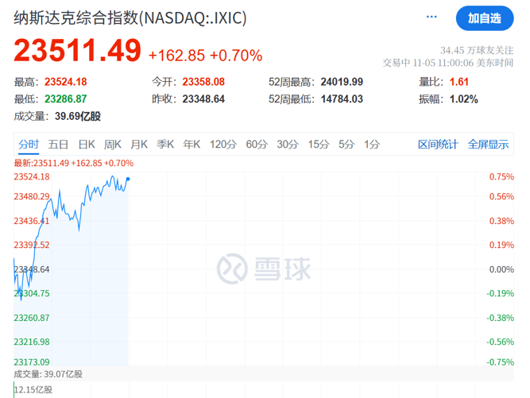The image size is (530, 398).
Task: Select the 15分 interval tab
Action: pyautogui.click(x=319, y=144)
